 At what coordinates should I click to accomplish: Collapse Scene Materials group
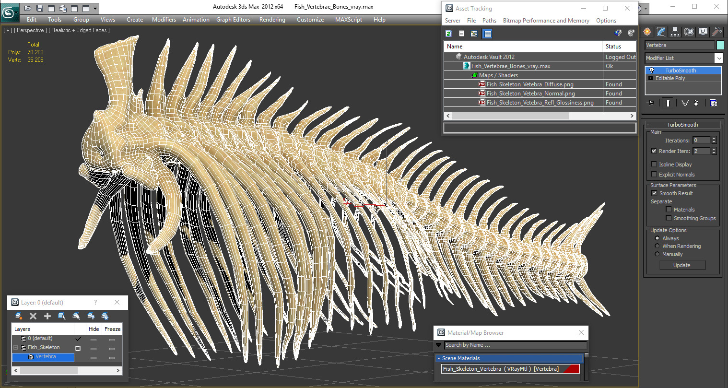(x=438, y=358)
